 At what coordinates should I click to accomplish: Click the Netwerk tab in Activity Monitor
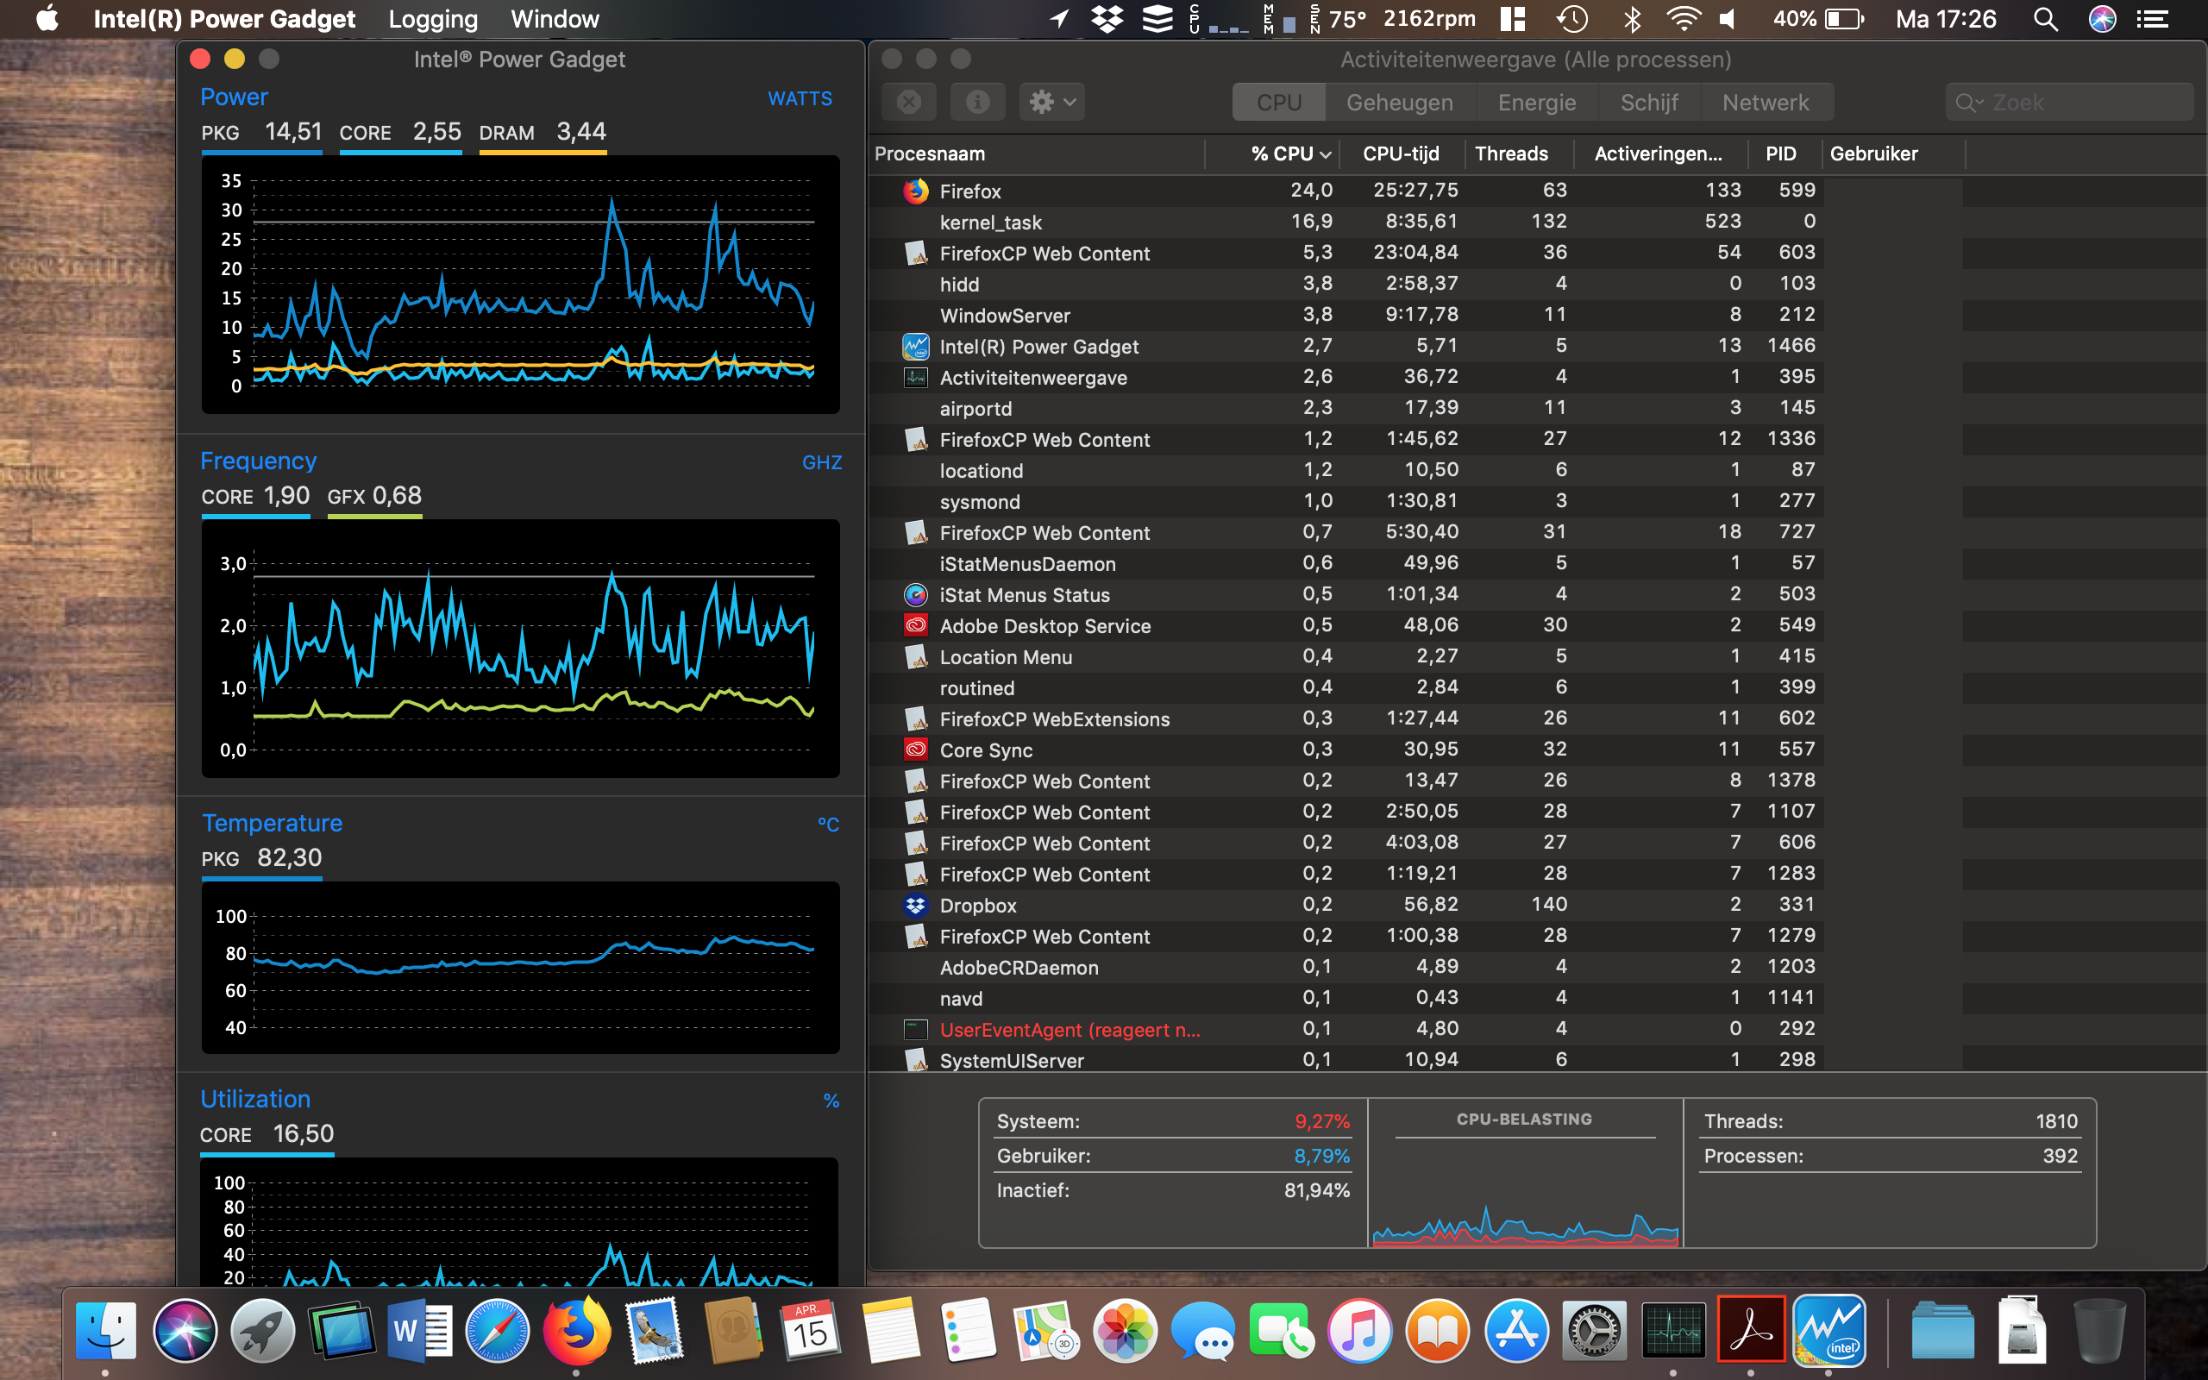coord(1766,102)
